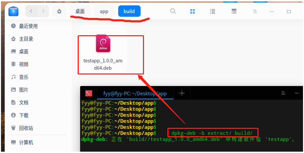Click the terminal app icon
This screenshot has width=304, height=153.
pyautogui.click(x=89, y=93)
